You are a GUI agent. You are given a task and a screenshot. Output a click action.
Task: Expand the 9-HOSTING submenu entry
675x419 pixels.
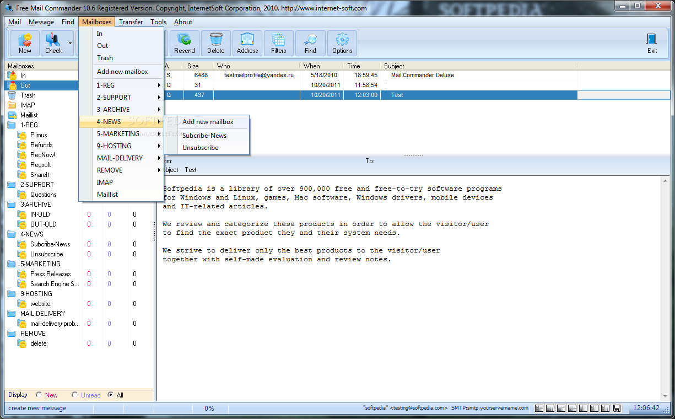122,146
